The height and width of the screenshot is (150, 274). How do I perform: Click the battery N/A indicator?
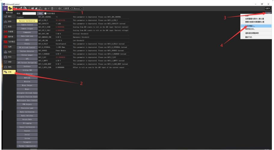[x=54, y=8]
